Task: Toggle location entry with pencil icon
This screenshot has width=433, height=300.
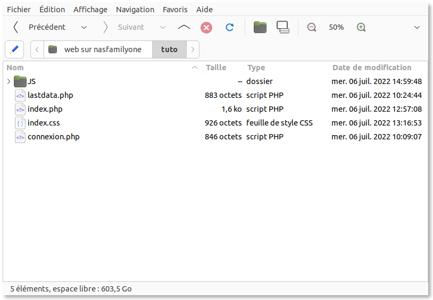Action: point(14,49)
